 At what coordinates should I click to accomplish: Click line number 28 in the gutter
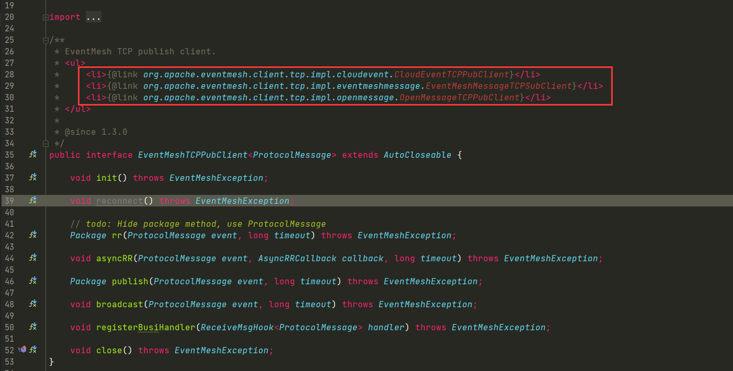(x=9, y=74)
